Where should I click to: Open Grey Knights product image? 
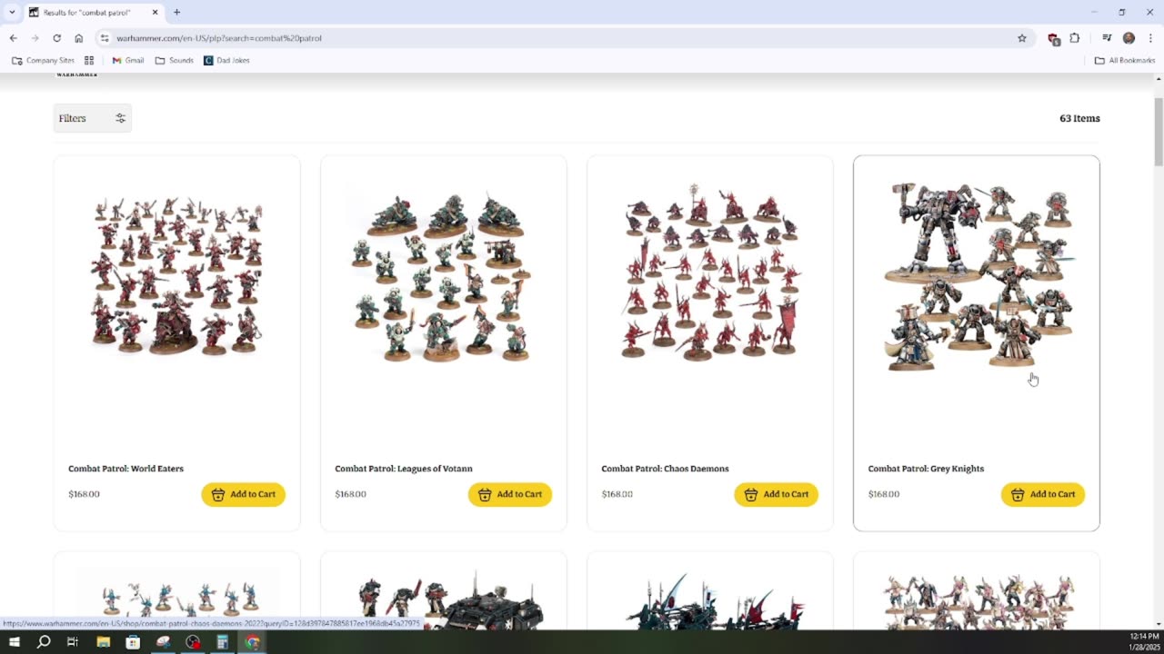[x=977, y=275]
